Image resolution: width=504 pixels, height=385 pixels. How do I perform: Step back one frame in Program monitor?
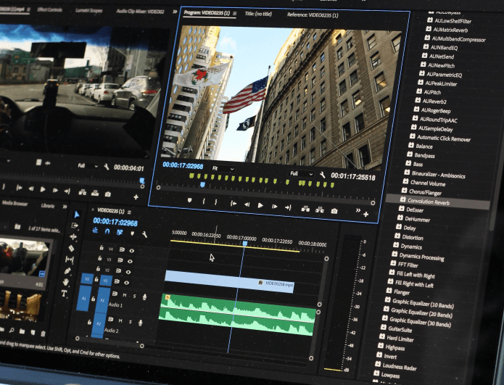tap(247, 204)
